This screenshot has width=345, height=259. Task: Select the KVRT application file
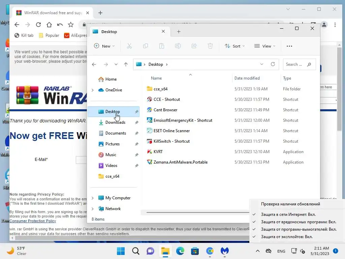point(158,151)
